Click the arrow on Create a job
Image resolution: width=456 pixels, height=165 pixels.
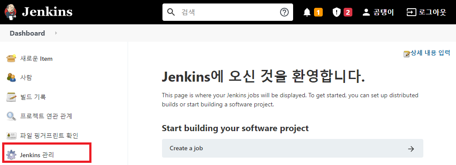click(411, 149)
